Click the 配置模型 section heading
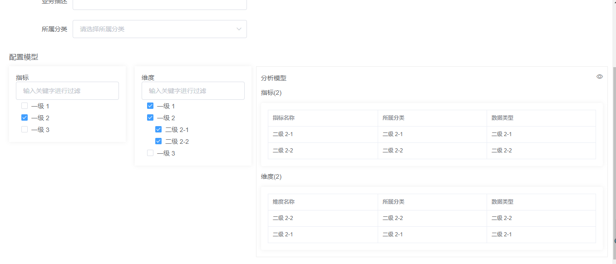Viewport: 616px width, 264px height. click(24, 57)
